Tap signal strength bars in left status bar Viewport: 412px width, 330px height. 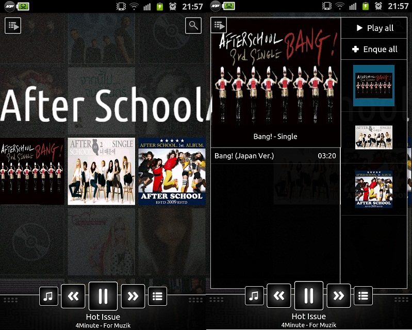[x=147, y=6]
